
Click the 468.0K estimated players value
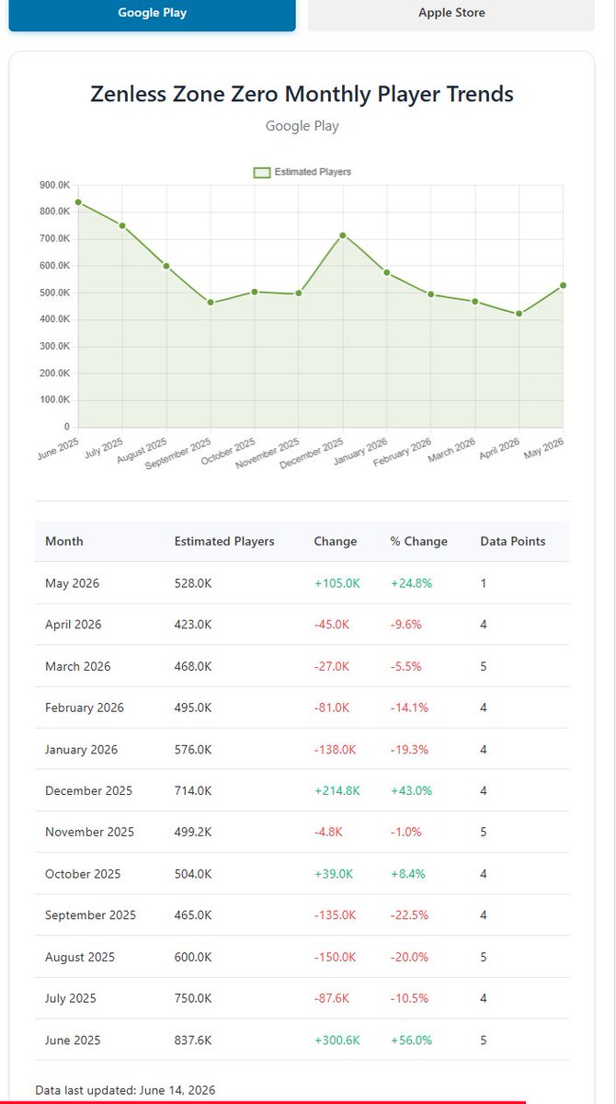point(193,666)
